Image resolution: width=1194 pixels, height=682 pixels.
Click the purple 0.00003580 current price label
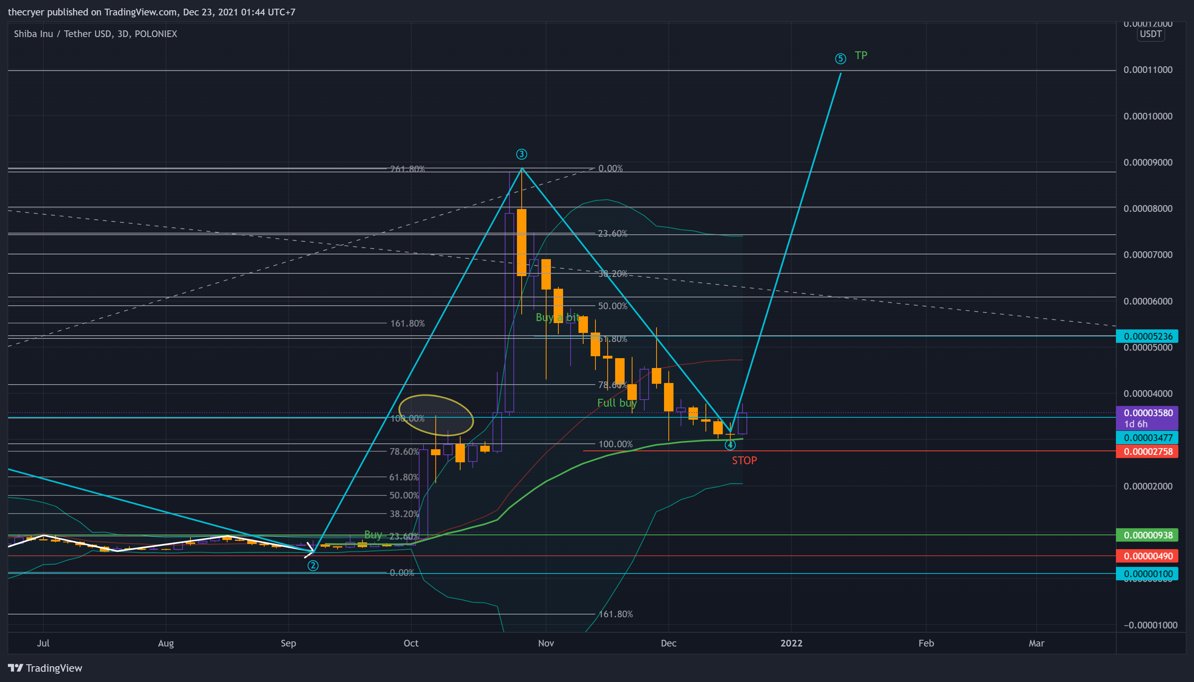(1147, 413)
